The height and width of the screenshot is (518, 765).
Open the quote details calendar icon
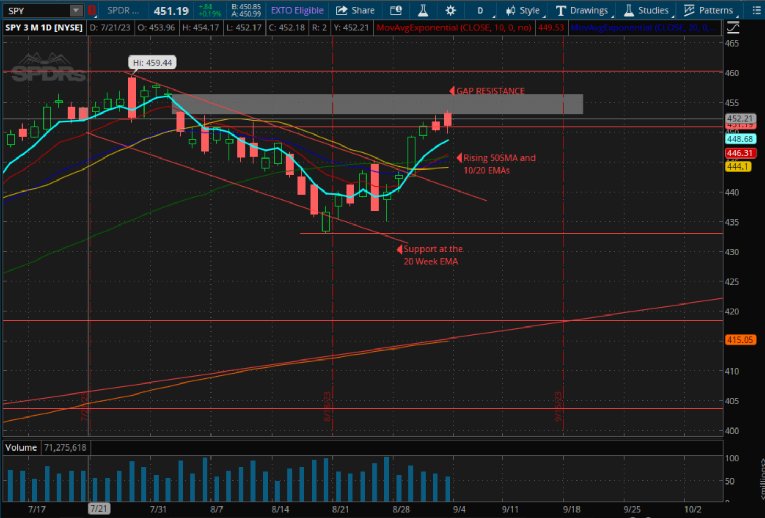[396, 10]
